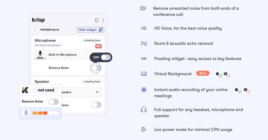The width and height of the screenshot is (268, 140).
Task: Click the speaker noise removal feature icon
Action: click(143, 8)
